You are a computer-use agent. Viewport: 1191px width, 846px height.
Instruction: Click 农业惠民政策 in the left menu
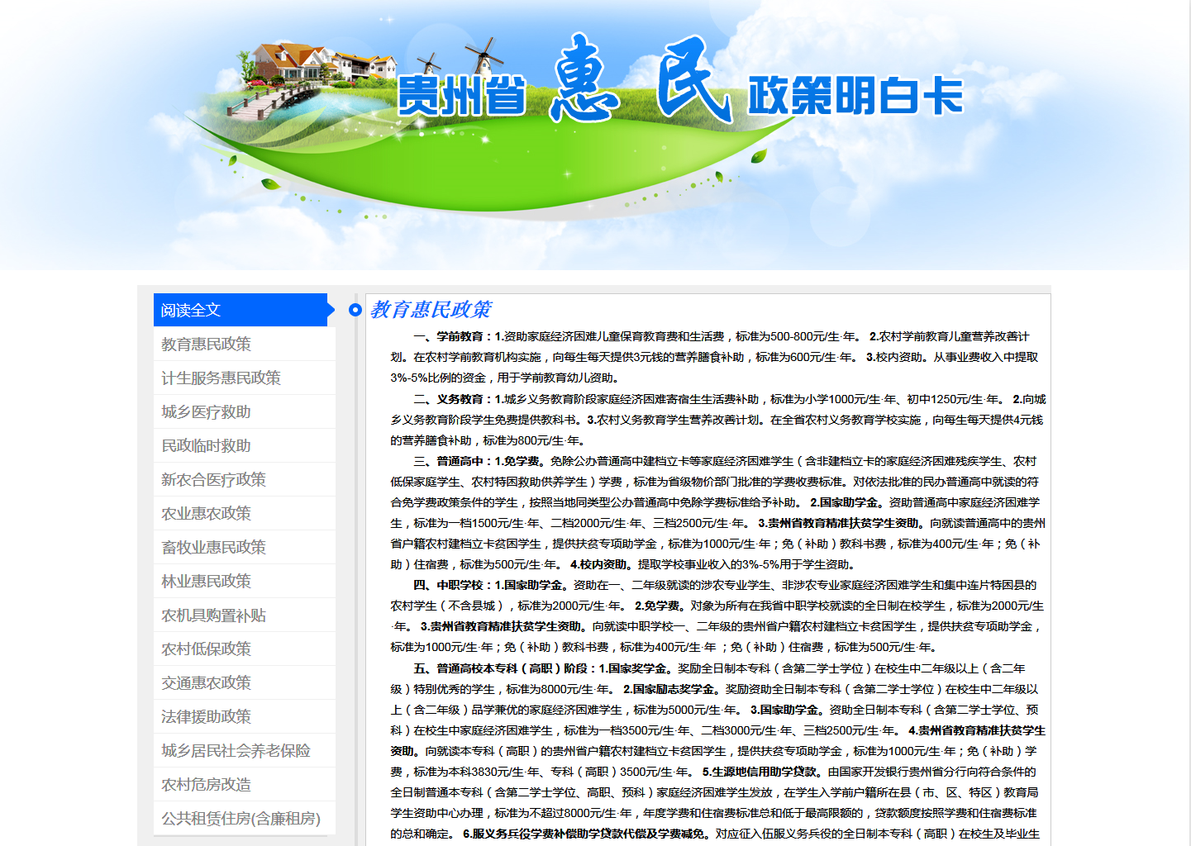click(206, 513)
